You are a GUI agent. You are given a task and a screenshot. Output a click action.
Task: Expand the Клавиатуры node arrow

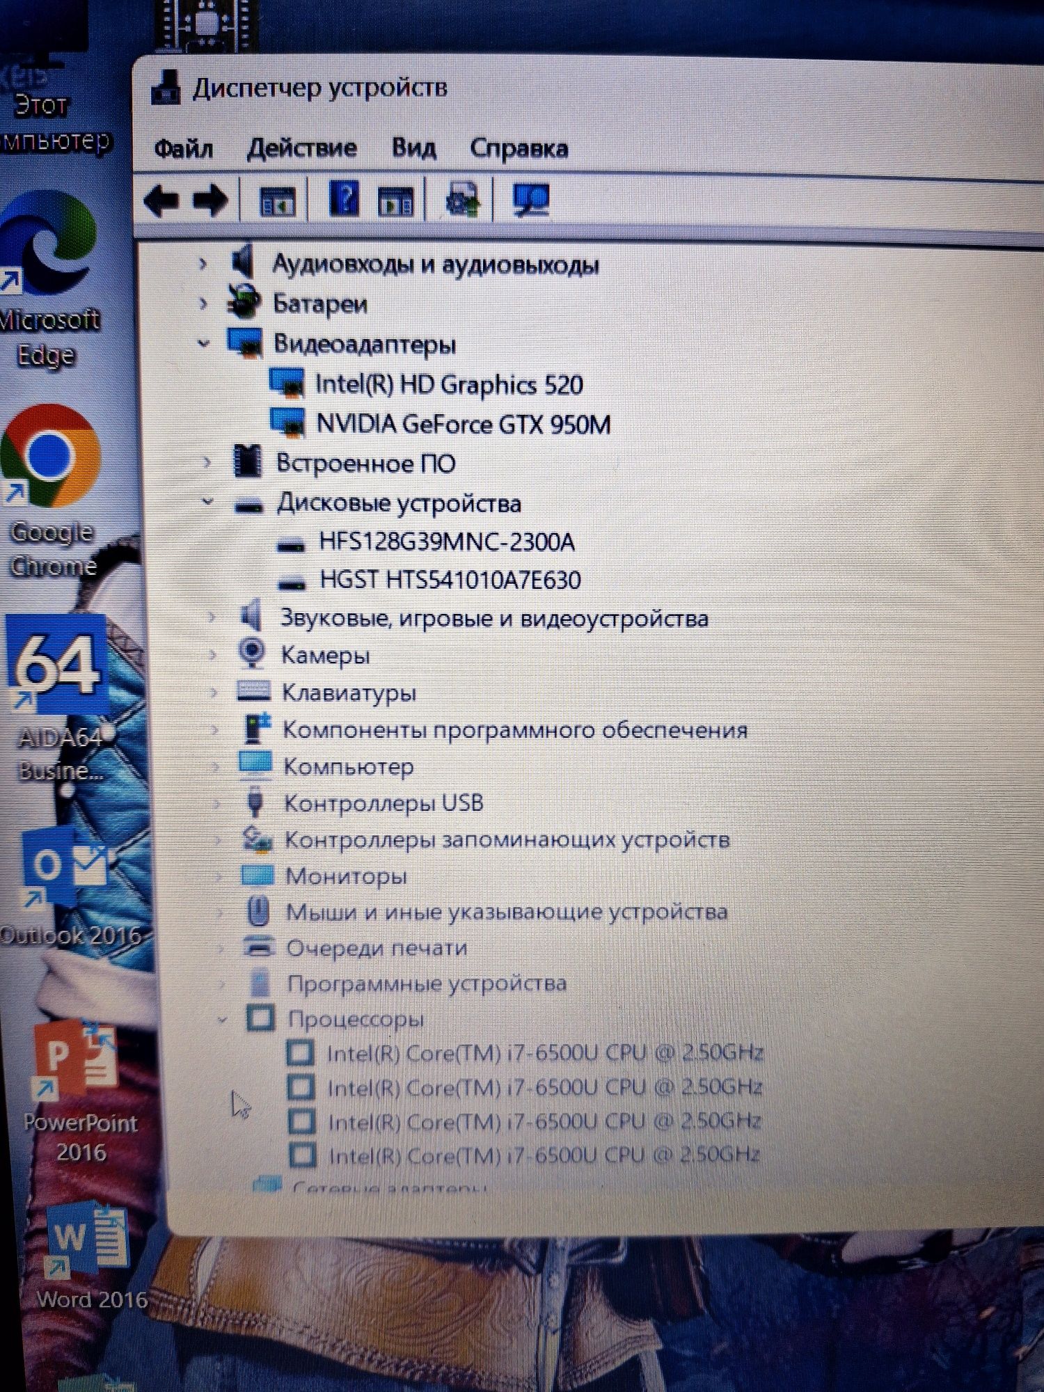[x=214, y=692]
